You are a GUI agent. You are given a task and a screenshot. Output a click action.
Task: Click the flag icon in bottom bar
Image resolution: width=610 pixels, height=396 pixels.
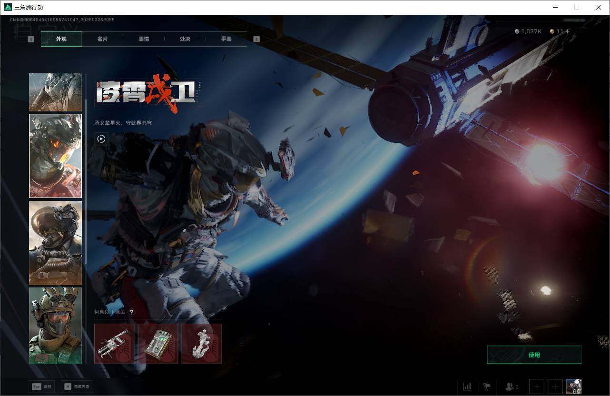point(487,386)
